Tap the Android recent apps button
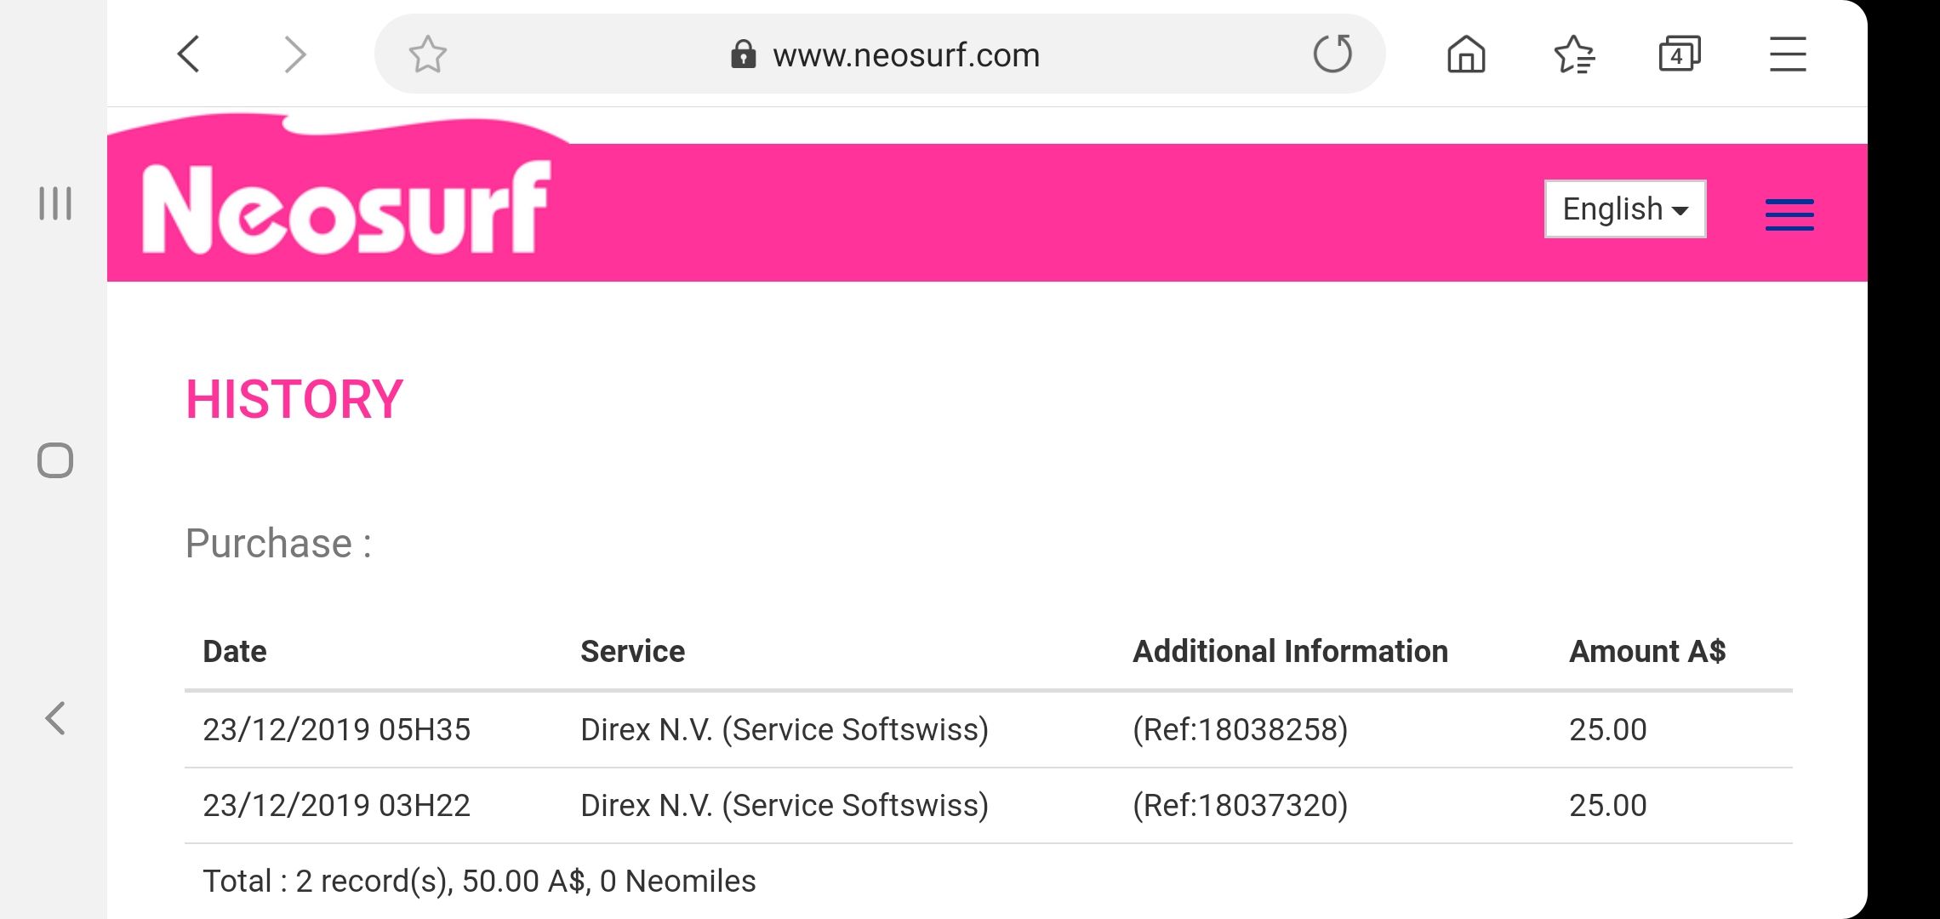Image resolution: width=1940 pixels, height=919 pixels. [55, 204]
